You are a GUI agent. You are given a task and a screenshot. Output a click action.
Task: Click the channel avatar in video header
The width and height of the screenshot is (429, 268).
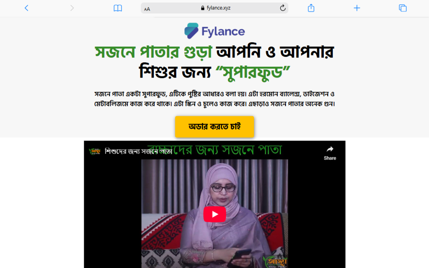[95, 151]
